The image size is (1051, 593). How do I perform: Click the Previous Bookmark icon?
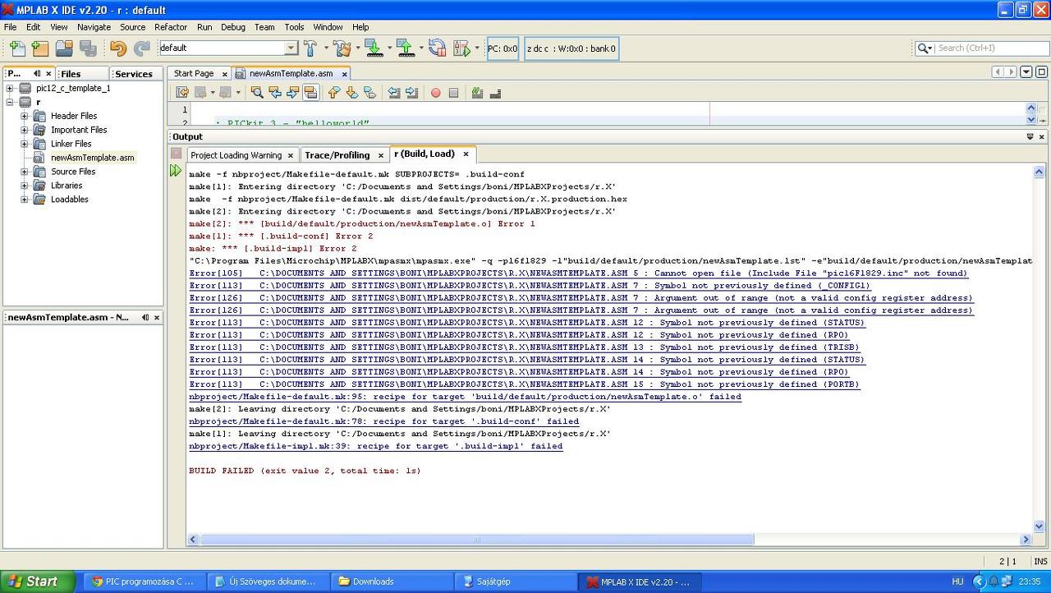pyautogui.click(x=334, y=93)
